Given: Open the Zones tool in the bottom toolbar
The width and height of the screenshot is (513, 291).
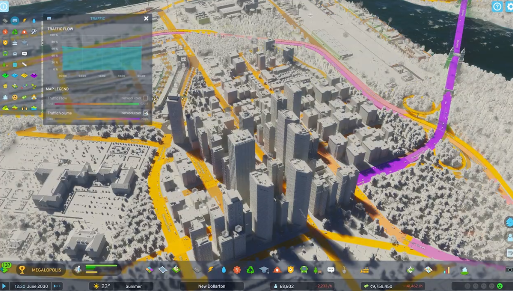Looking at the screenshot, I should click(x=149, y=270).
